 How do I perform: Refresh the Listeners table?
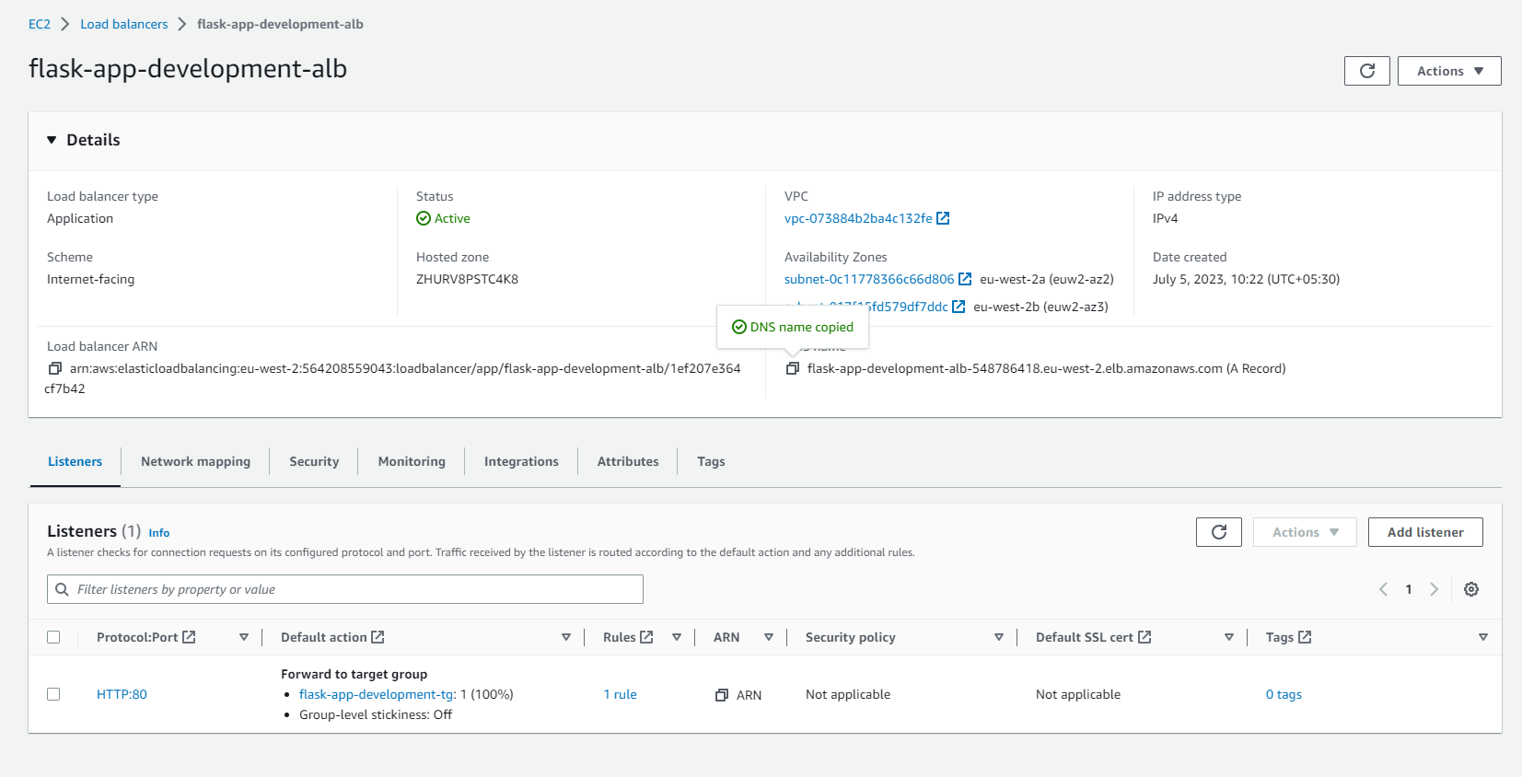coord(1219,532)
